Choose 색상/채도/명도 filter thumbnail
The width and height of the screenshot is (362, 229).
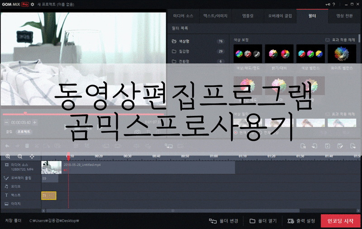point(248,54)
